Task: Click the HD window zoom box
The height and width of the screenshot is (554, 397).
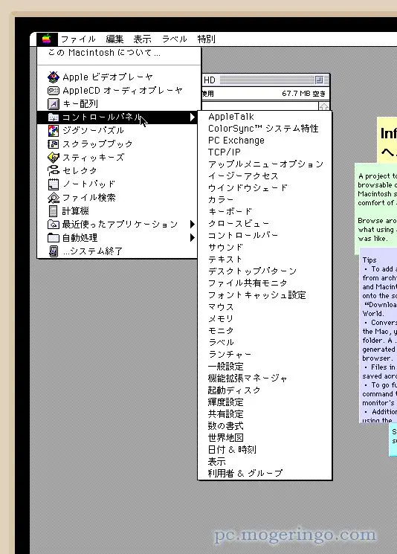Action: [319, 80]
